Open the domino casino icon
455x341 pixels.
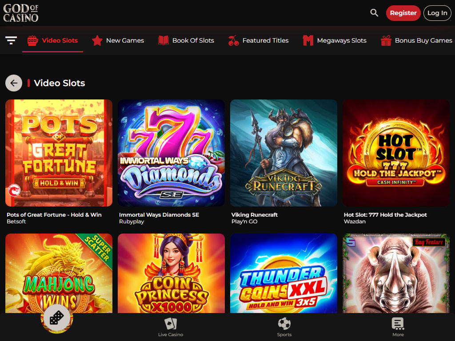pyautogui.click(x=57, y=318)
